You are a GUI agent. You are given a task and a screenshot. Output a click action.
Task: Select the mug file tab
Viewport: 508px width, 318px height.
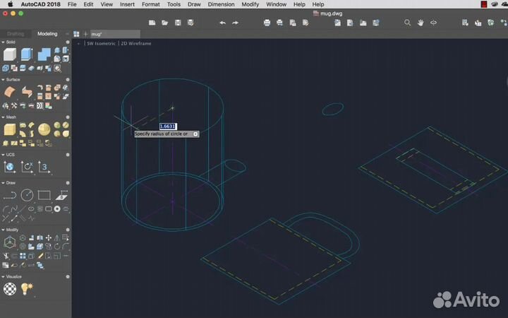pos(115,34)
